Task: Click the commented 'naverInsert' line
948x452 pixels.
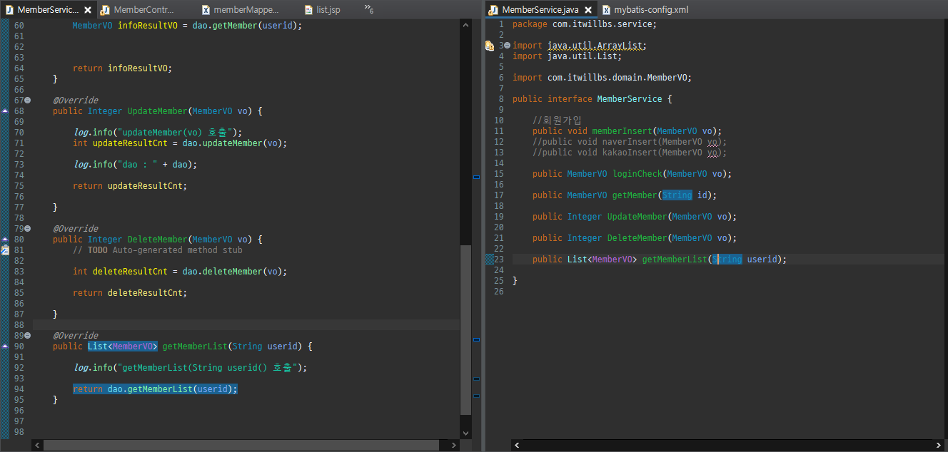Action: [x=630, y=142]
